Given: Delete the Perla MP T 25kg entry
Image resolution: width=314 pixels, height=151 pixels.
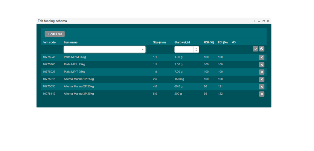Looking at the screenshot, I should pyautogui.click(x=261, y=72).
